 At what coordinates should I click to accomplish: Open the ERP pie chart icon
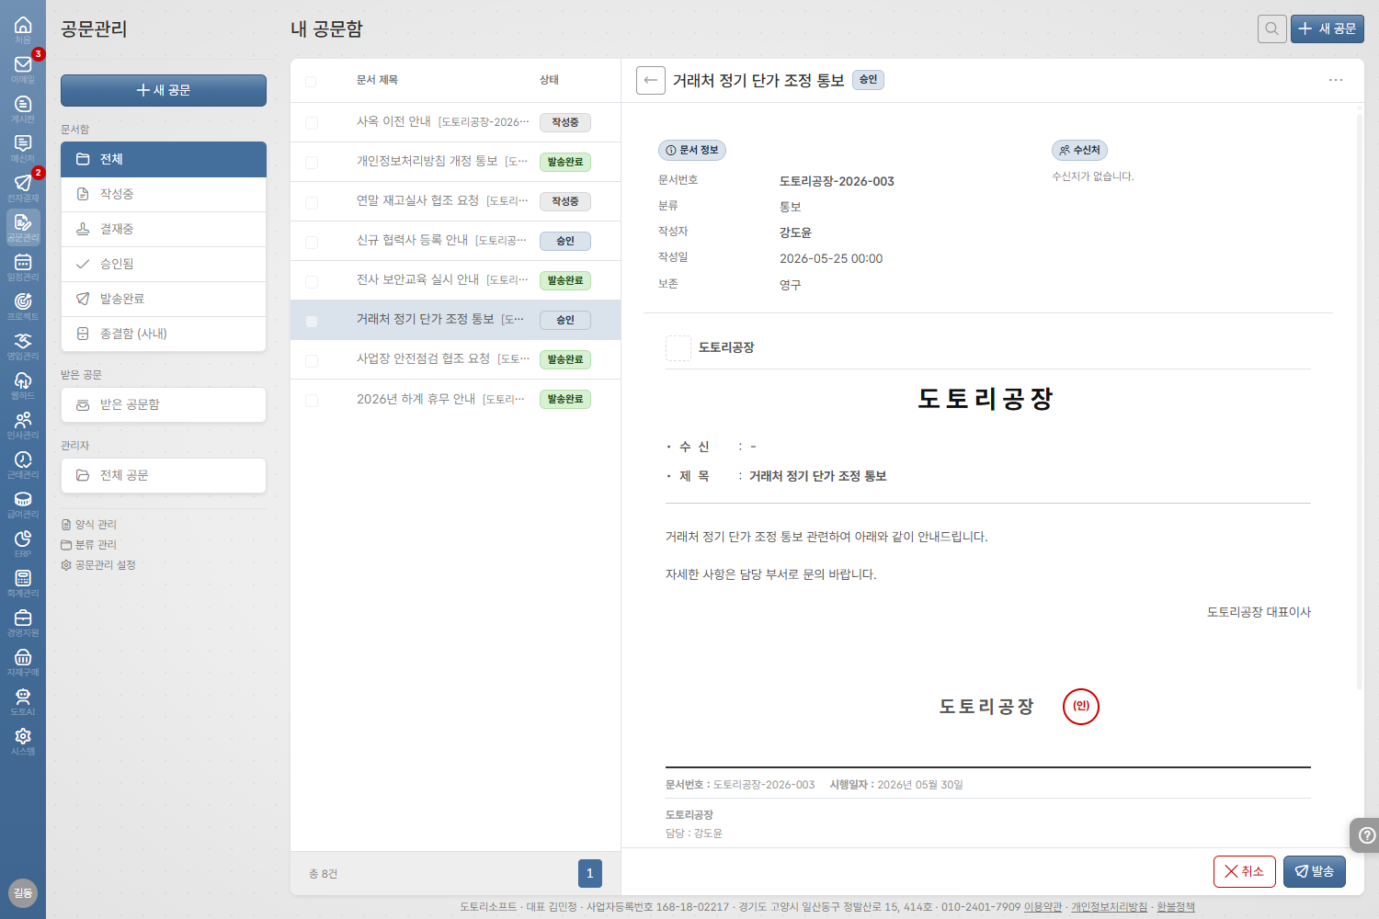pyautogui.click(x=23, y=543)
